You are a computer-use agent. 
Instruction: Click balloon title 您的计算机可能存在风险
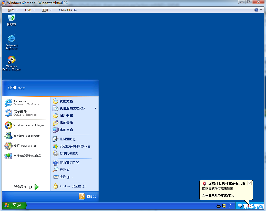point(227,183)
